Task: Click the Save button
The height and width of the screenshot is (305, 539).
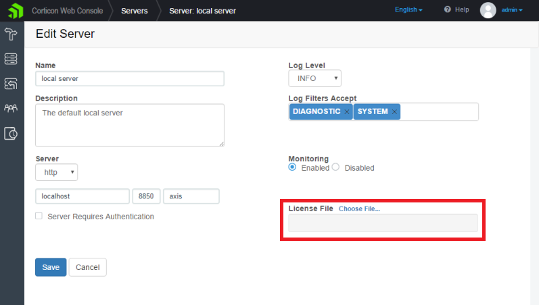Action: [x=51, y=267]
